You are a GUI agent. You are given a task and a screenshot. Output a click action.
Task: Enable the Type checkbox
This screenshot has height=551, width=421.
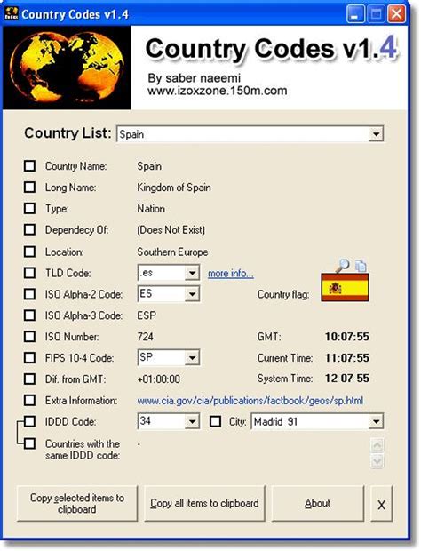pyautogui.click(x=30, y=208)
